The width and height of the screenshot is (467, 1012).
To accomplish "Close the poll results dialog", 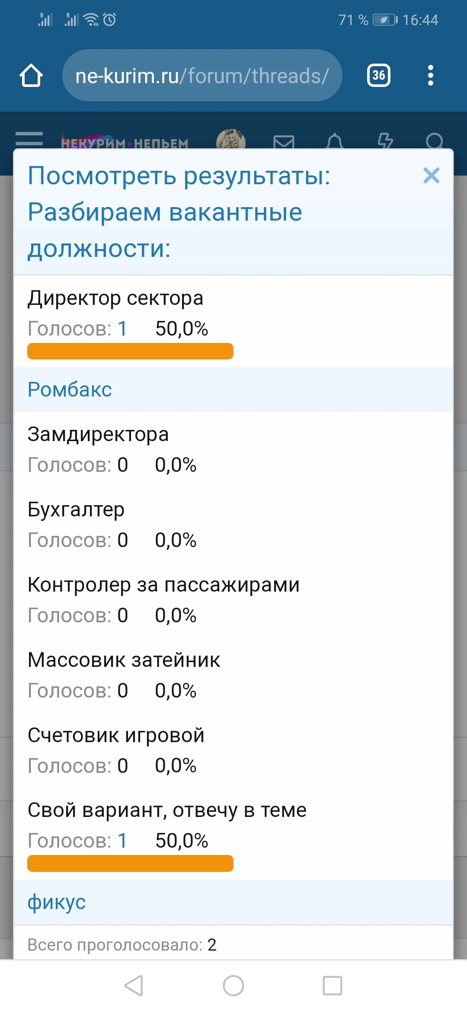I will pos(431,176).
